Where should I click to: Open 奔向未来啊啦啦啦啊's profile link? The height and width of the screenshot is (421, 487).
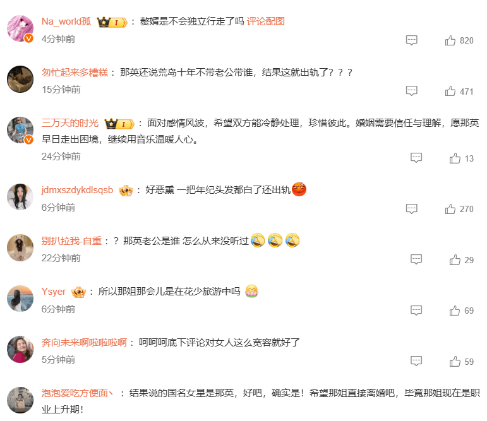point(84,343)
